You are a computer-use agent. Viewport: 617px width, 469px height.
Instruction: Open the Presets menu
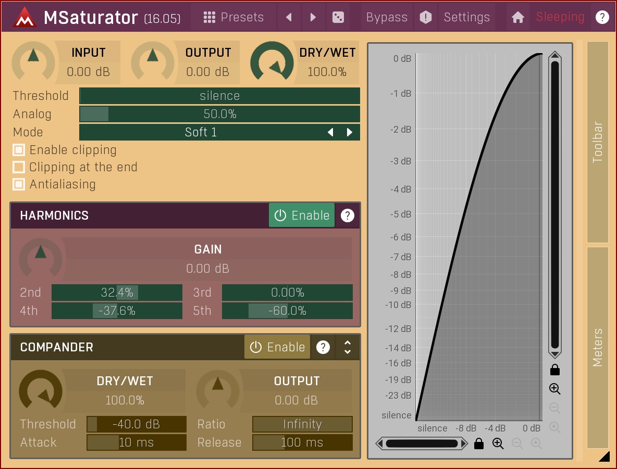234,17
